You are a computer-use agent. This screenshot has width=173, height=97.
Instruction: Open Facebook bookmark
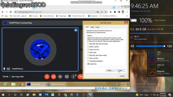[x=93, y=16]
